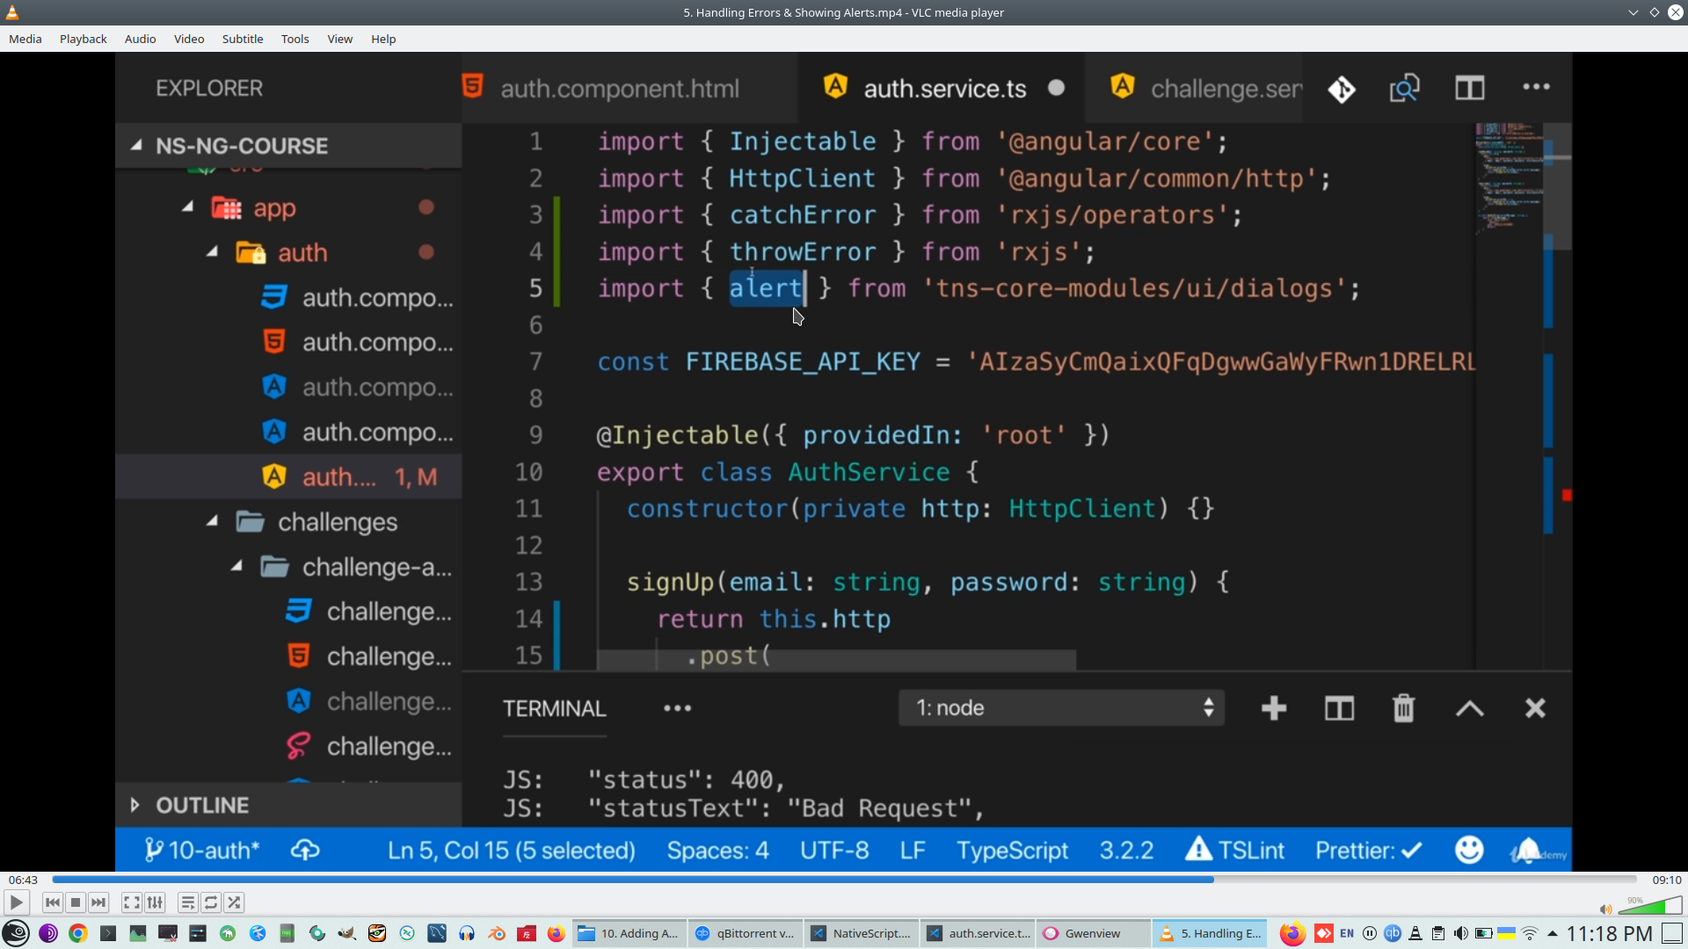The image size is (1688, 949).
Task: Toggle loop repeat mode
Action: coord(211,902)
